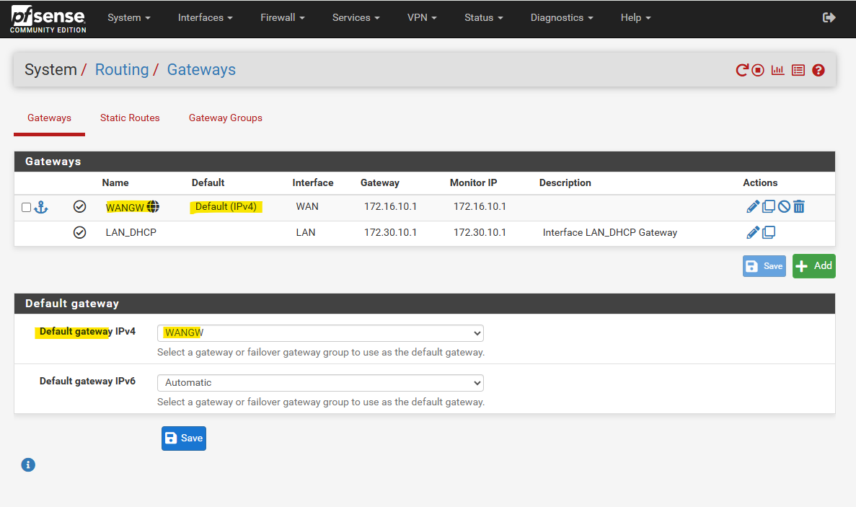Click the Routing breadcrumb link
Screen dimensions: 856x507
[x=121, y=70]
